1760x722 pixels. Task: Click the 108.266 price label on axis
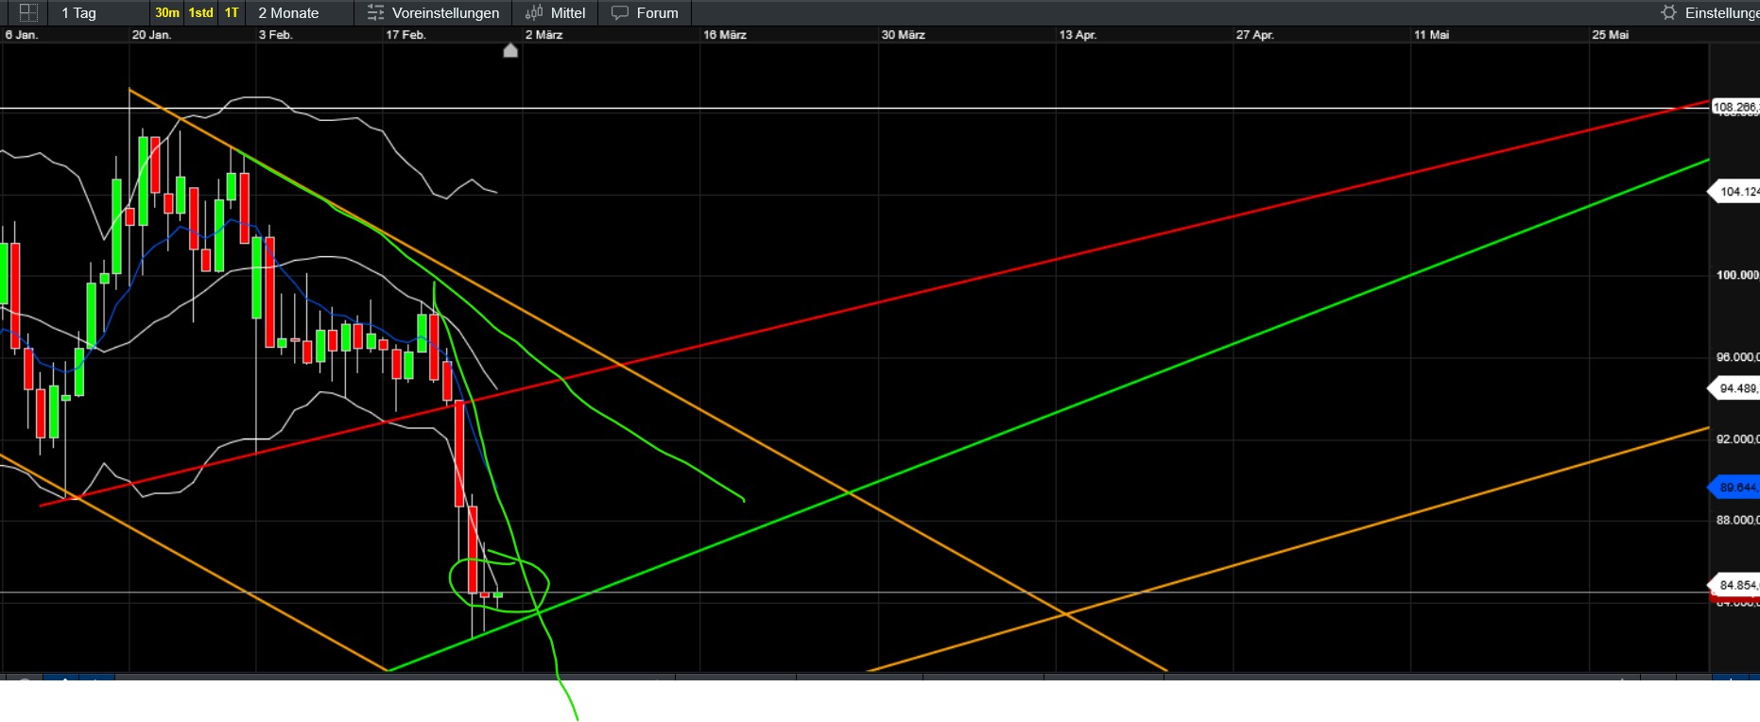1735,108
